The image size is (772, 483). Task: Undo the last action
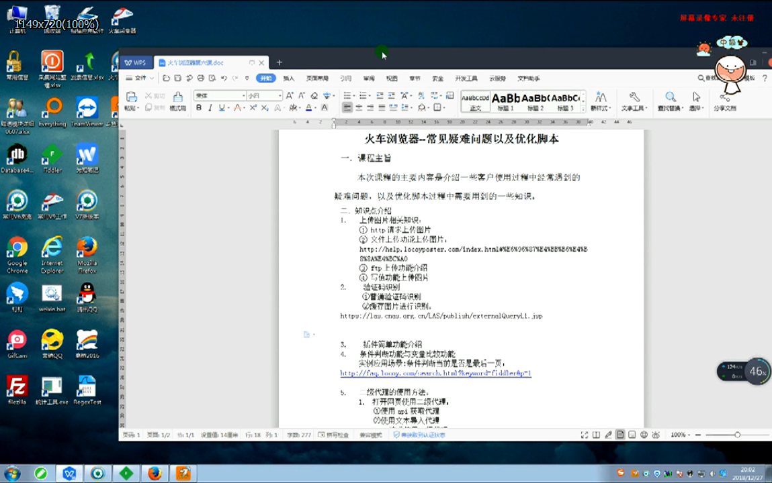pos(224,78)
